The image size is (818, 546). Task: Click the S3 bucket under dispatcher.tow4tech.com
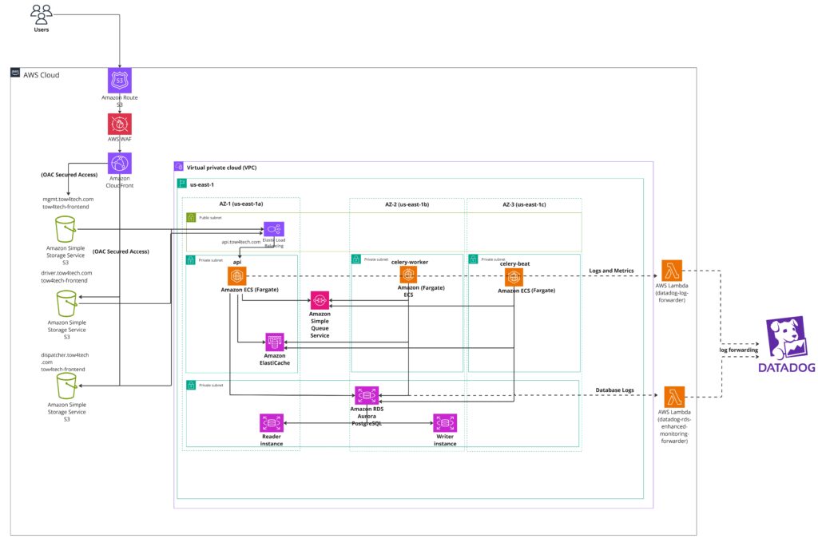click(67, 386)
